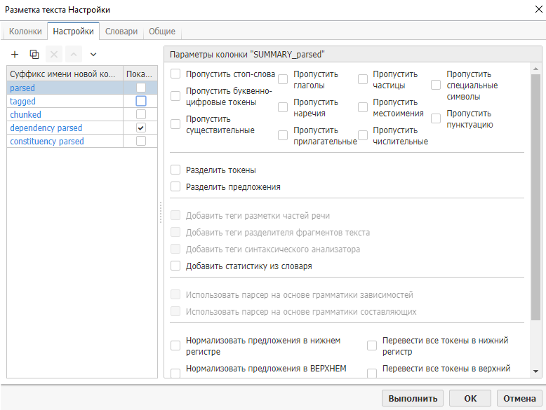Switch to the Колонки tab
546x410 pixels.
(x=25, y=32)
